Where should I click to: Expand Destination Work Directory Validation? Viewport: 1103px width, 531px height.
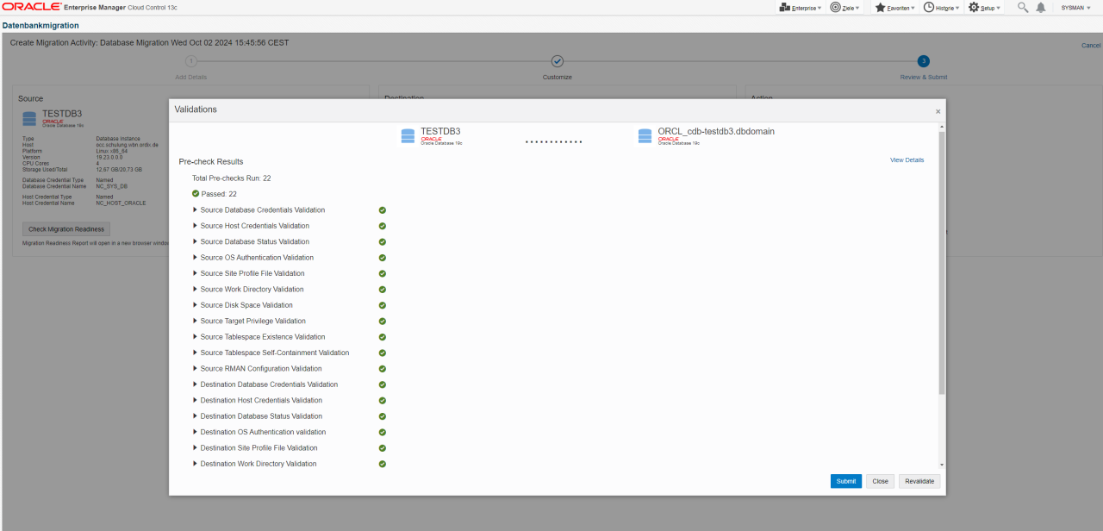[x=196, y=464]
